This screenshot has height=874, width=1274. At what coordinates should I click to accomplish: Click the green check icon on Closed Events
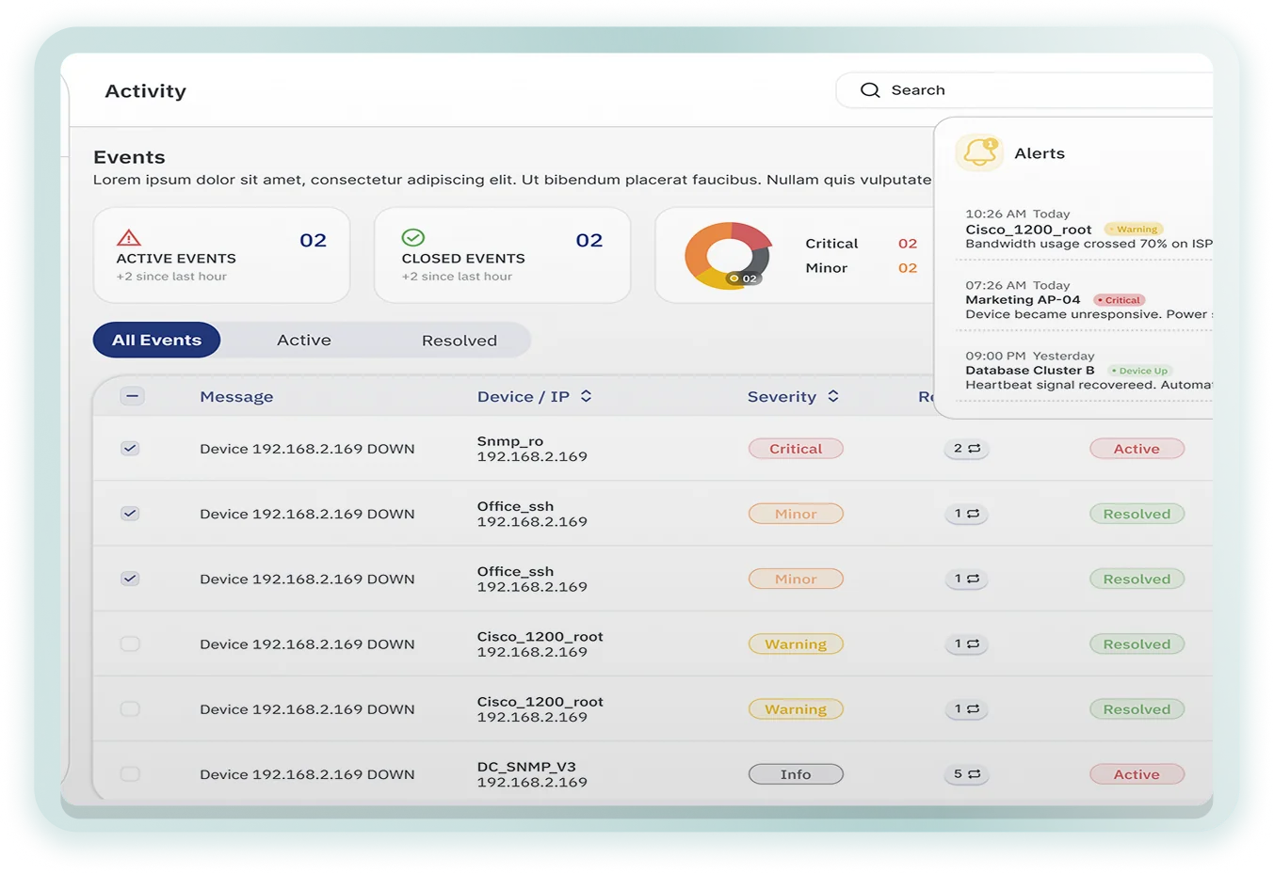413,237
